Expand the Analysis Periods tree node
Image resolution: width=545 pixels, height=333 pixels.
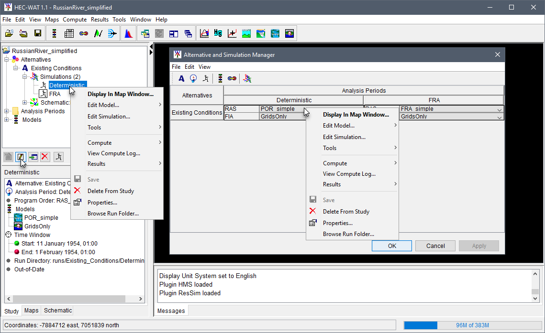click(x=7, y=111)
